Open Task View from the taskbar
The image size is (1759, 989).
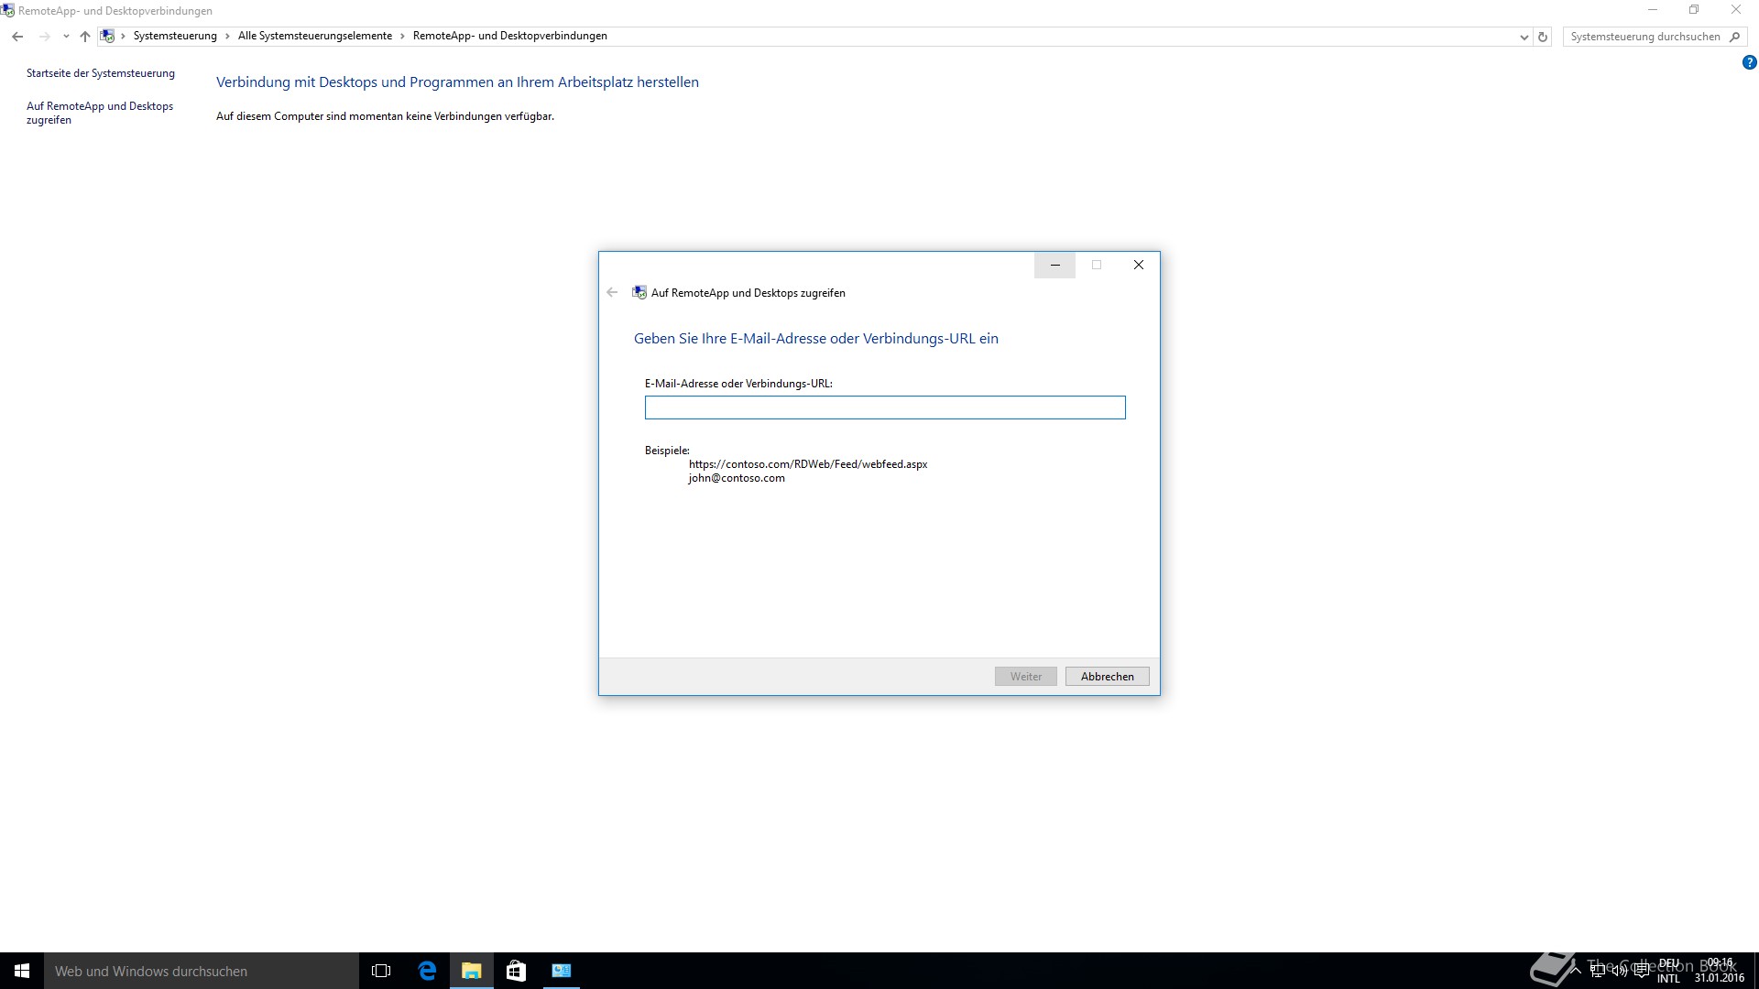coord(381,971)
